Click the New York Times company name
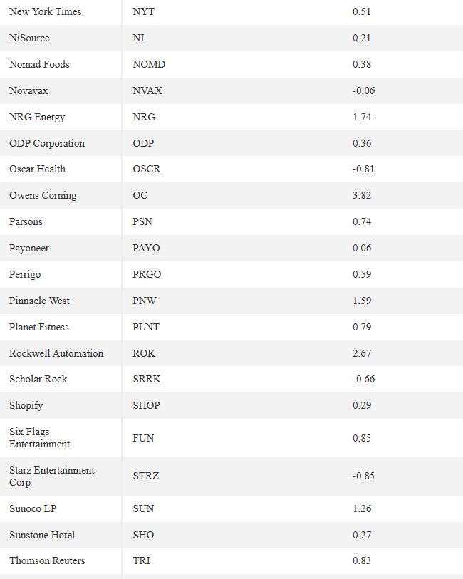463x579 pixels. coord(45,12)
